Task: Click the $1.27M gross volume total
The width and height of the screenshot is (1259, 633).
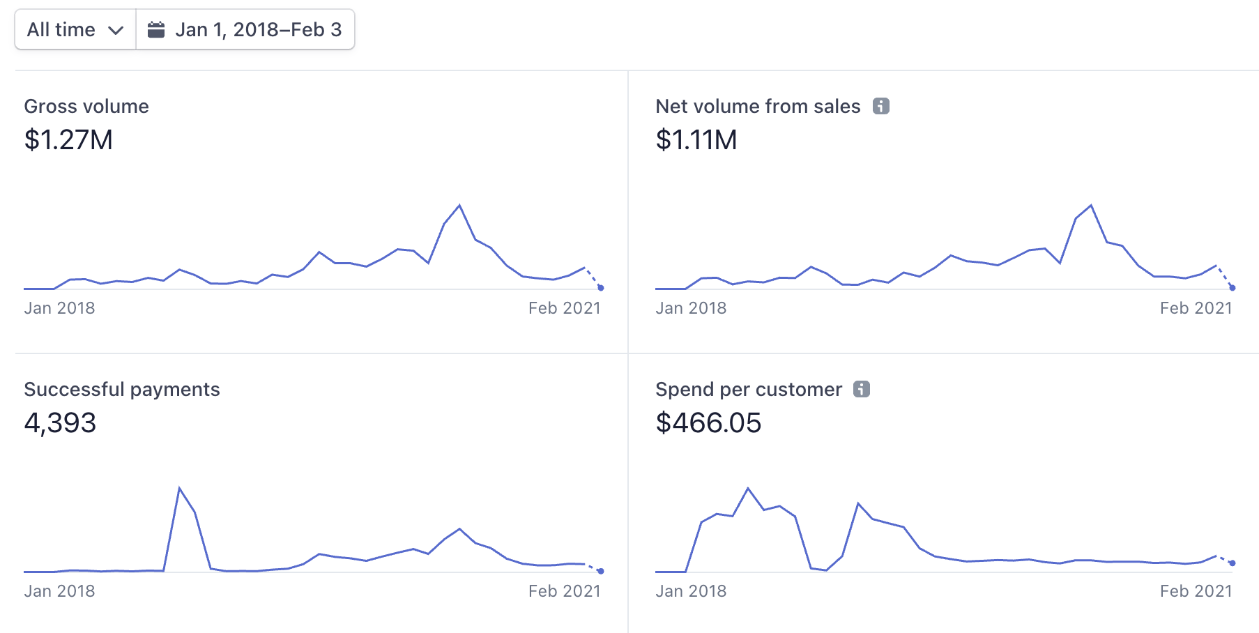Action: click(x=68, y=140)
